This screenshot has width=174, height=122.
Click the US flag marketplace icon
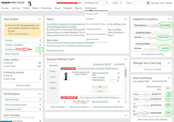[x=80, y=3]
